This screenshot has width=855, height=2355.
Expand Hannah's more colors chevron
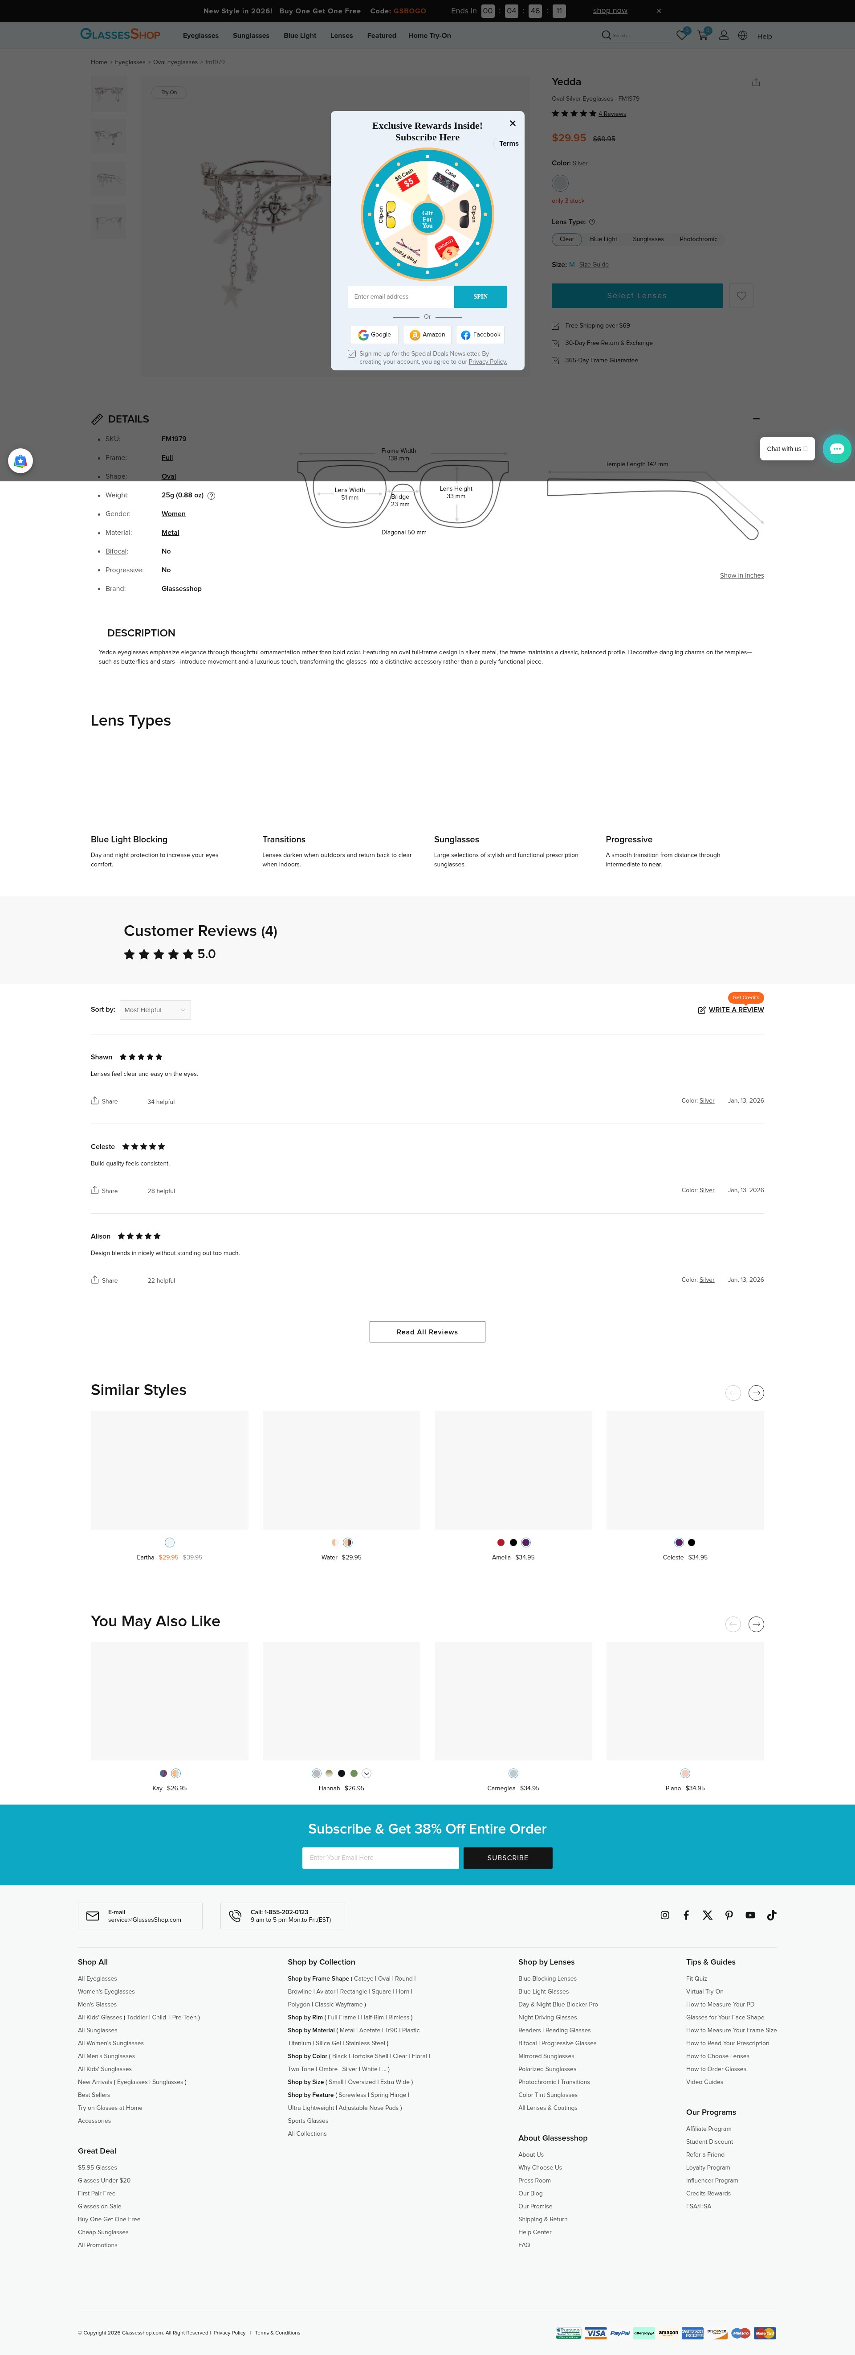click(366, 1773)
